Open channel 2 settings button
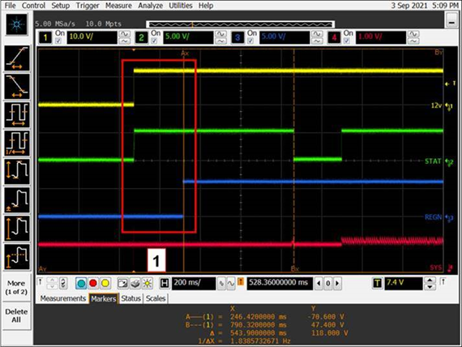 point(141,37)
